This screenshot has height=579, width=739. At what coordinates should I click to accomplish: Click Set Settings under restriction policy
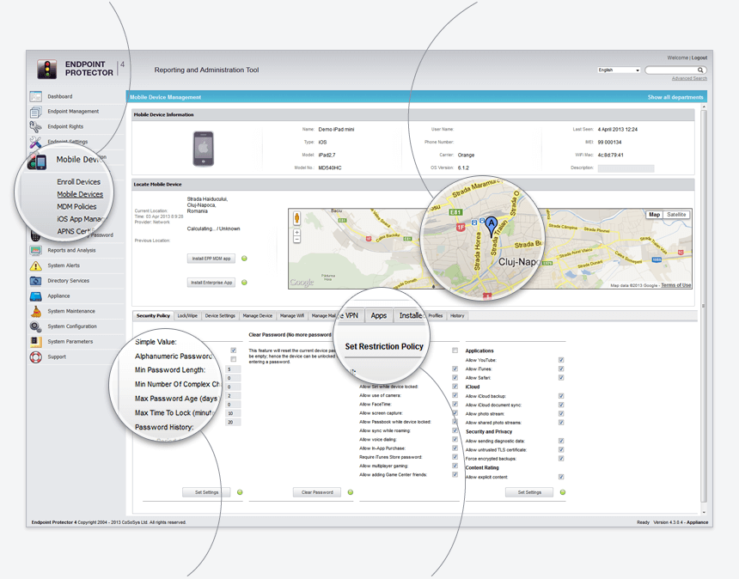tap(529, 492)
